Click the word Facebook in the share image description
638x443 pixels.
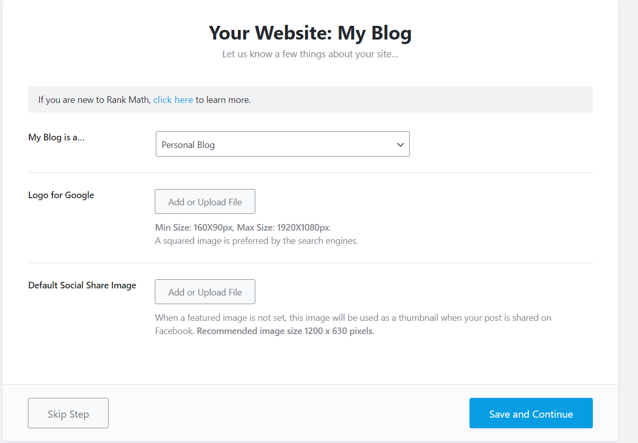pyautogui.click(x=175, y=331)
